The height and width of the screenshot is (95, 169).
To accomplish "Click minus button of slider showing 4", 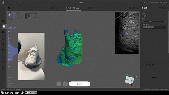I will [x=143, y=22].
